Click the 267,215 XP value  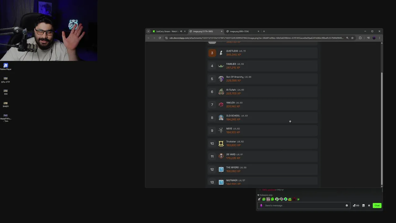(x=233, y=68)
